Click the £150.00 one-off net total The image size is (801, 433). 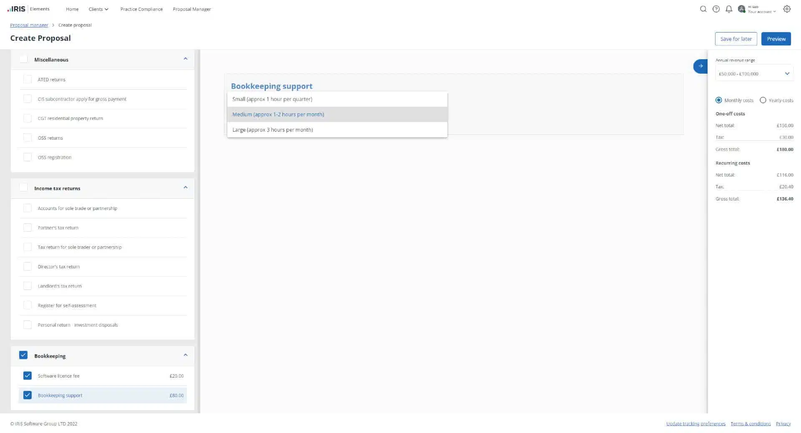click(785, 125)
